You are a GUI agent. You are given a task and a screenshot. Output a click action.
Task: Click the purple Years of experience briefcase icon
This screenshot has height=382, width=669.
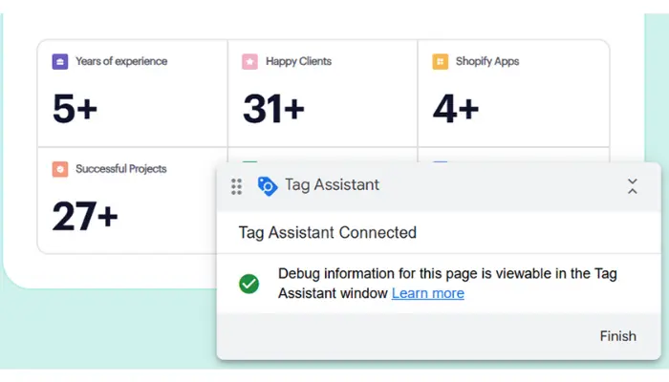[x=59, y=61]
